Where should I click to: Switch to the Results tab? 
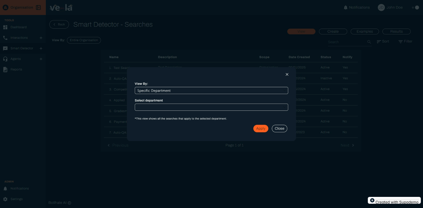[396, 32]
